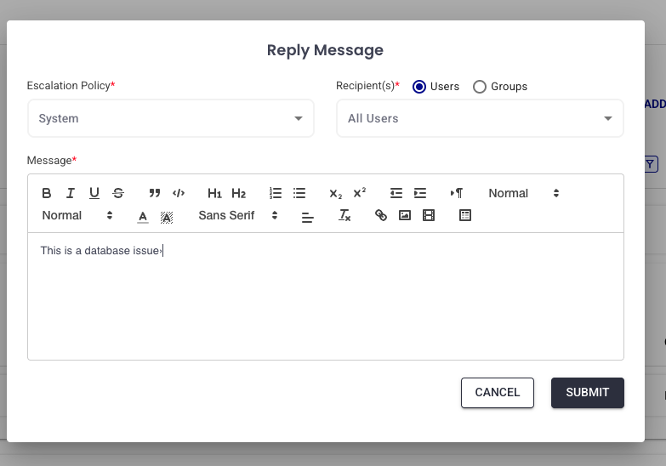Insert a hyperlink
Screen dimensions: 666x466
click(380, 215)
